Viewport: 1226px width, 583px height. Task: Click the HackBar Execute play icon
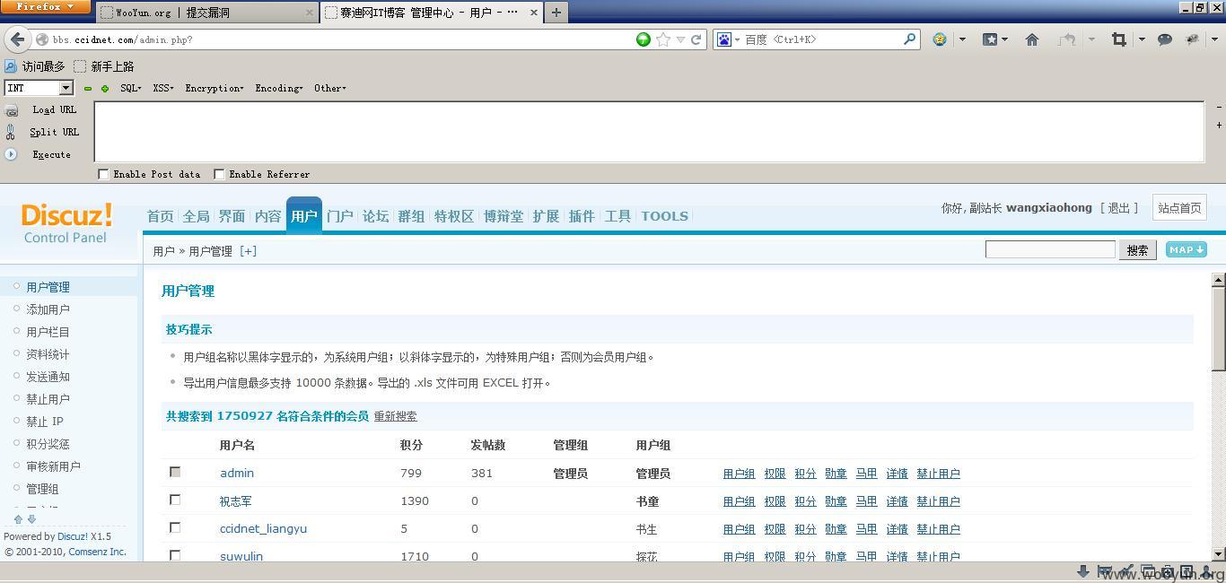pos(11,154)
